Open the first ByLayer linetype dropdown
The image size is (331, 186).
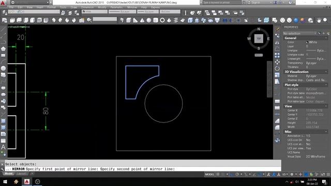(122, 11)
